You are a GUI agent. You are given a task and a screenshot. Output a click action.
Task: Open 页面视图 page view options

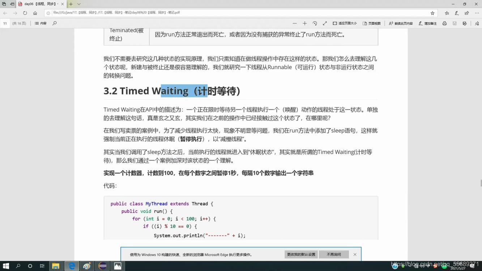coord(372,23)
